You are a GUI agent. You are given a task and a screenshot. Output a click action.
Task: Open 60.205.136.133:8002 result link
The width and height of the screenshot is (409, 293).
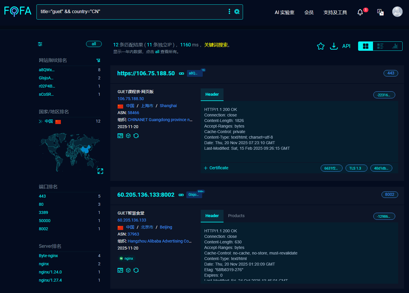[146, 195]
